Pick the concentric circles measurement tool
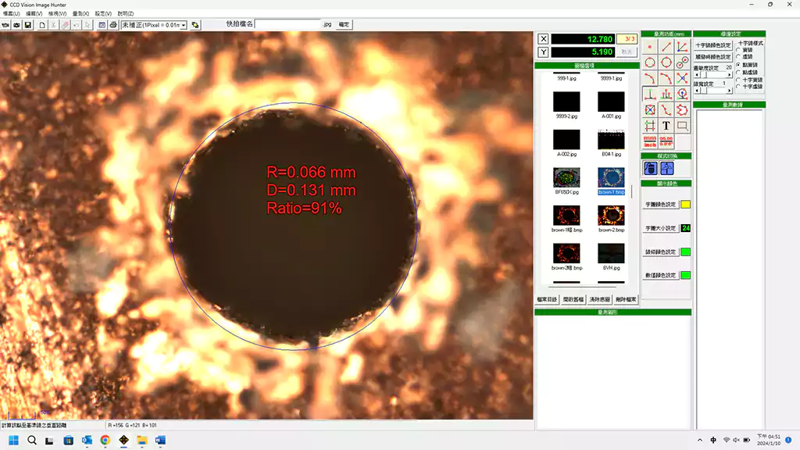800x450 pixels. point(682,62)
